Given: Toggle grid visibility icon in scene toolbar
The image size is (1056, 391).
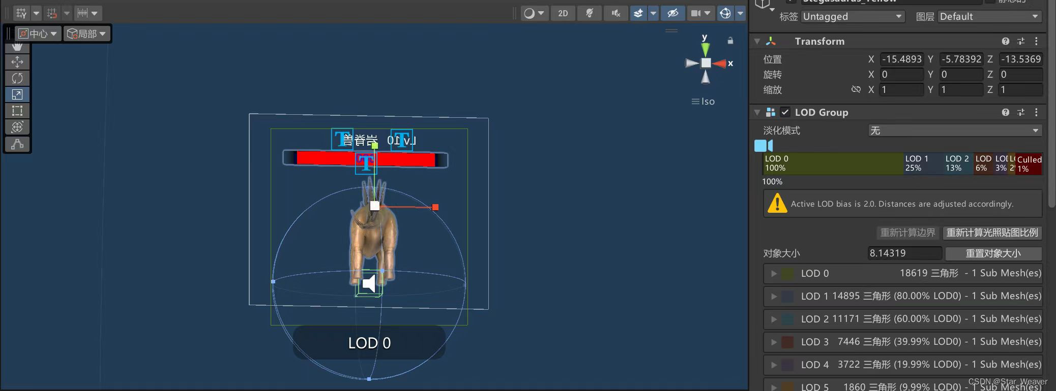Looking at the screenshot, I should (21, 13).
